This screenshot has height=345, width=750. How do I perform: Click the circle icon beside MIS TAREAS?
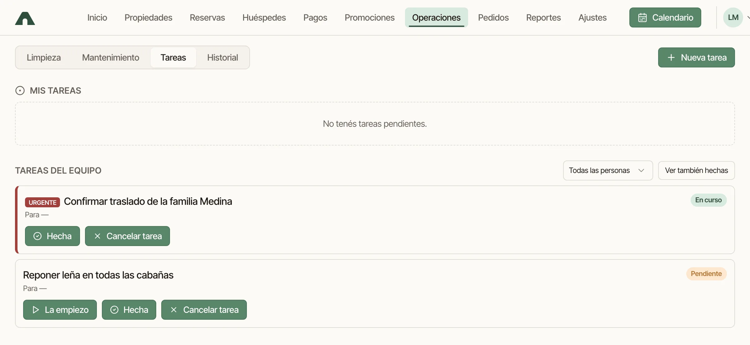(x=20, y=91)
